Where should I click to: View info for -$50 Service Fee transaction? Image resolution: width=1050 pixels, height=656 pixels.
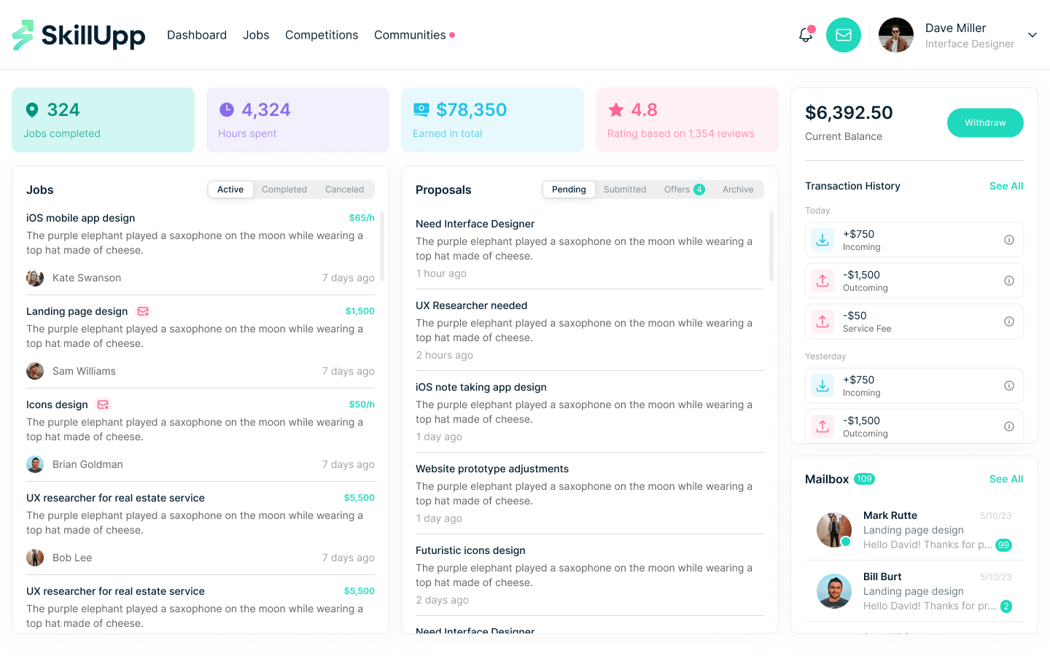1009,321
